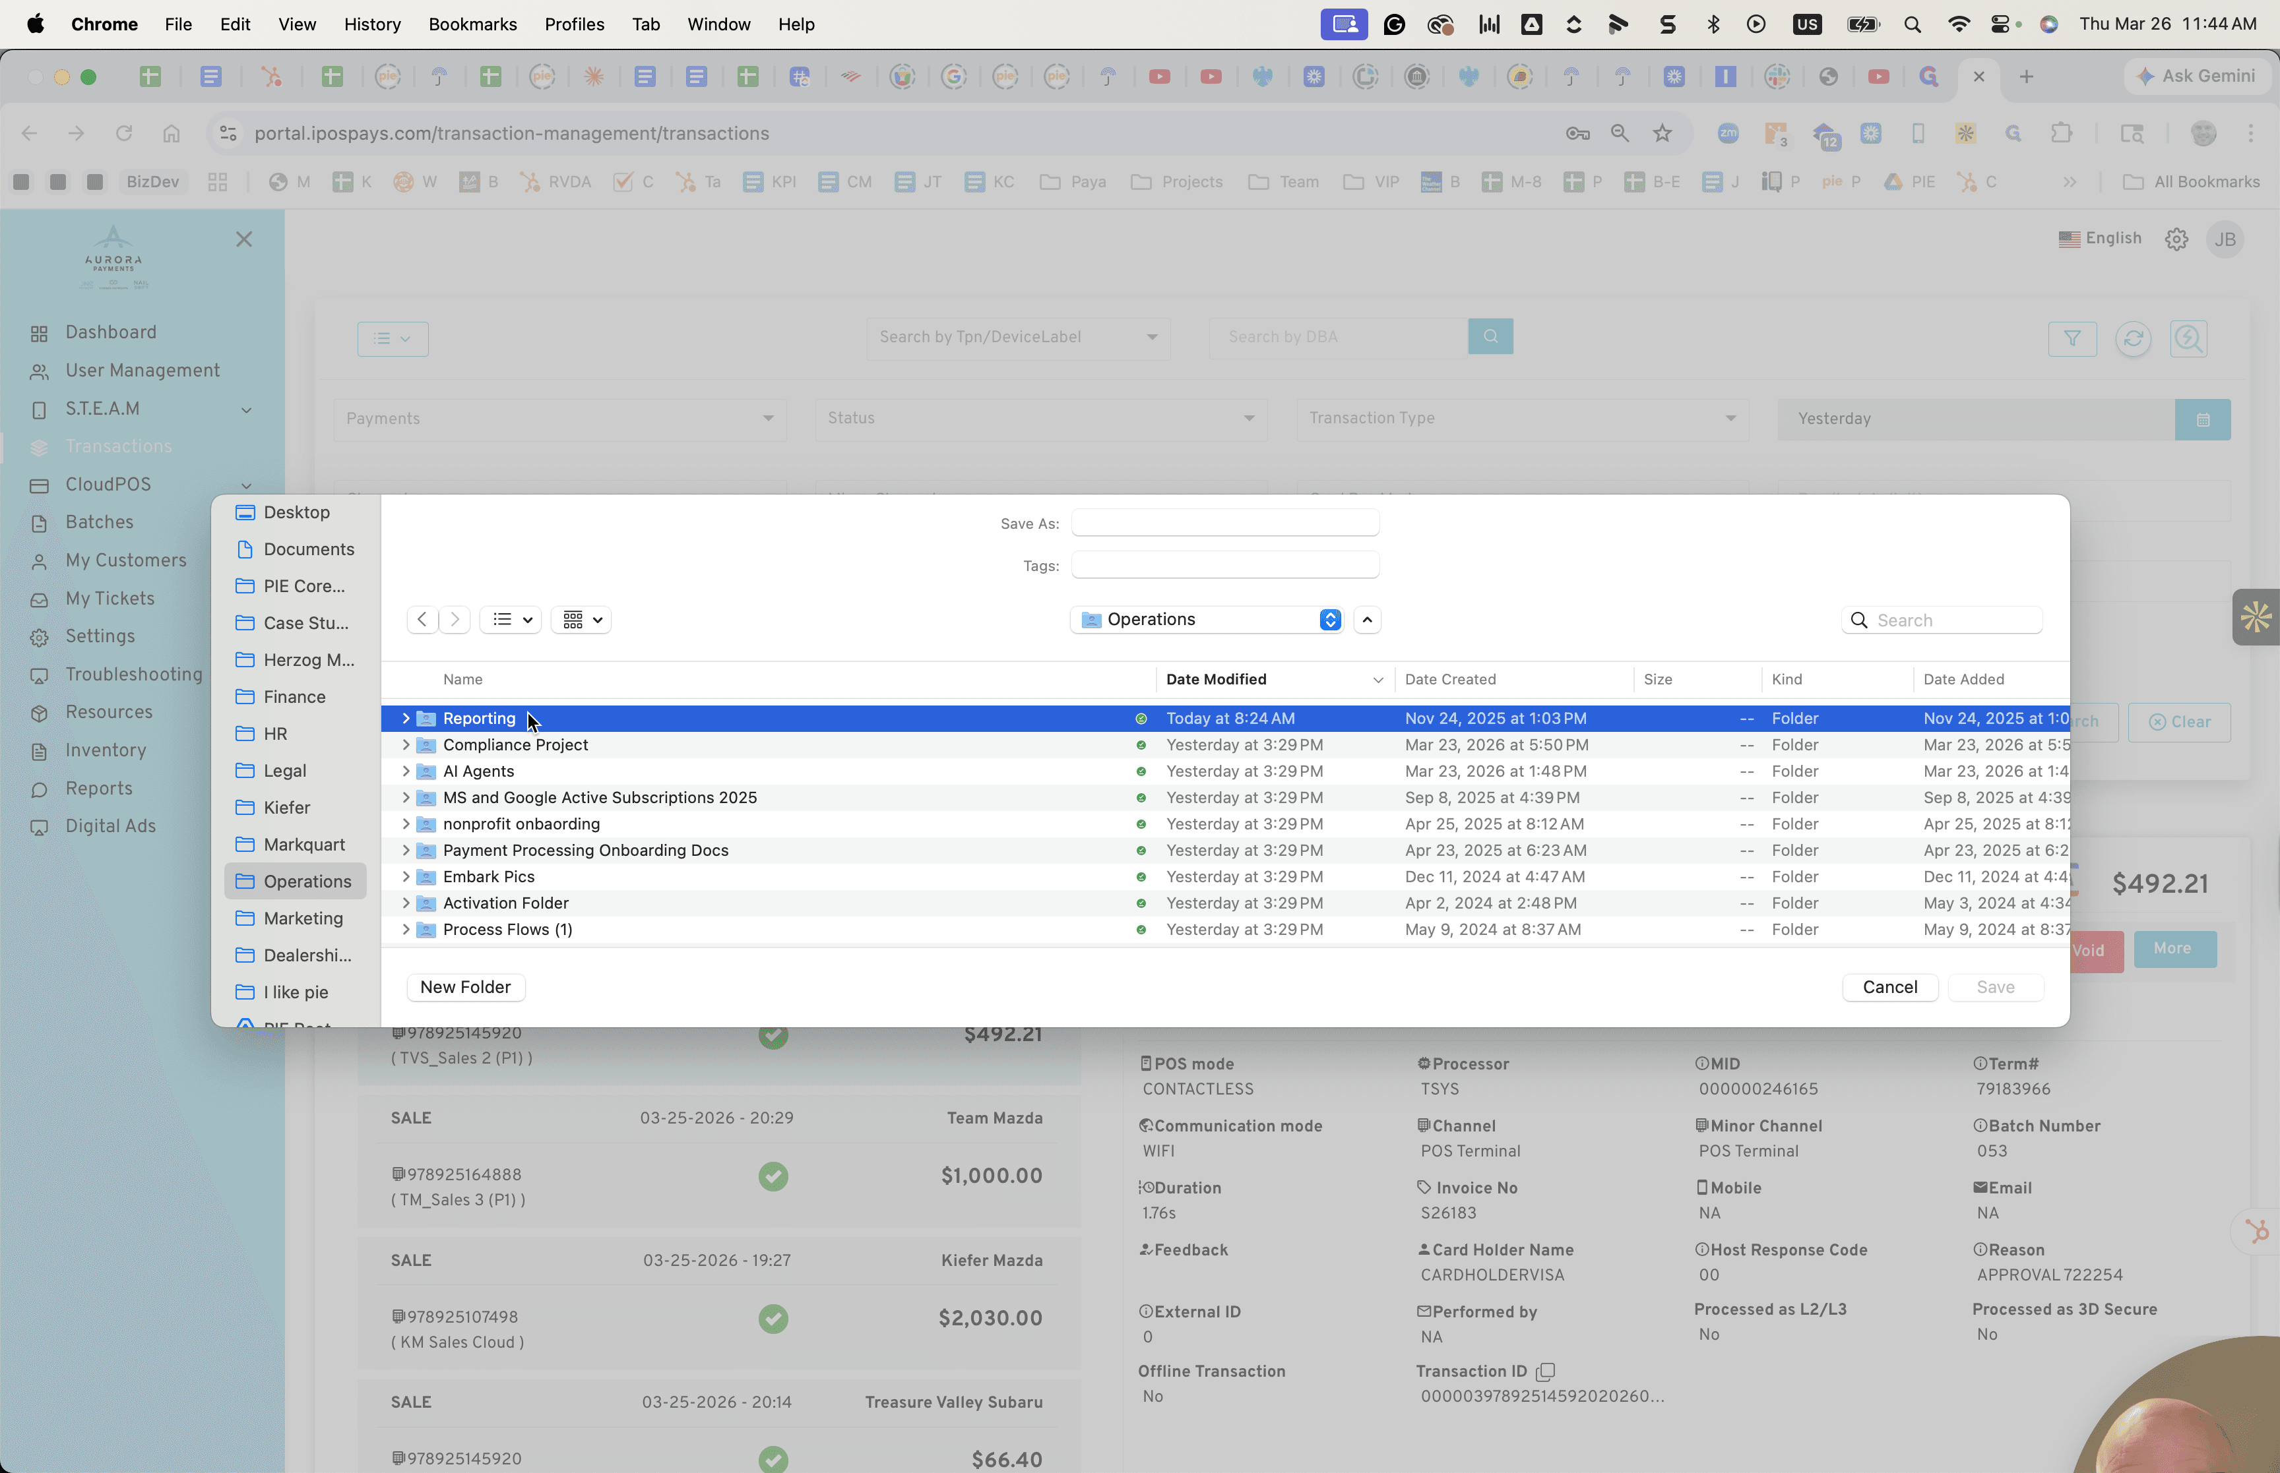Viewport: 2280px width, 1473px height.
Task: Open the list view options dropdown
Action: 511,620
